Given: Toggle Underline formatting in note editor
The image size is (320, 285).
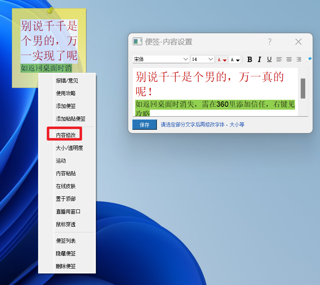Looking at the screenshot, I should (x=269, y=59).
